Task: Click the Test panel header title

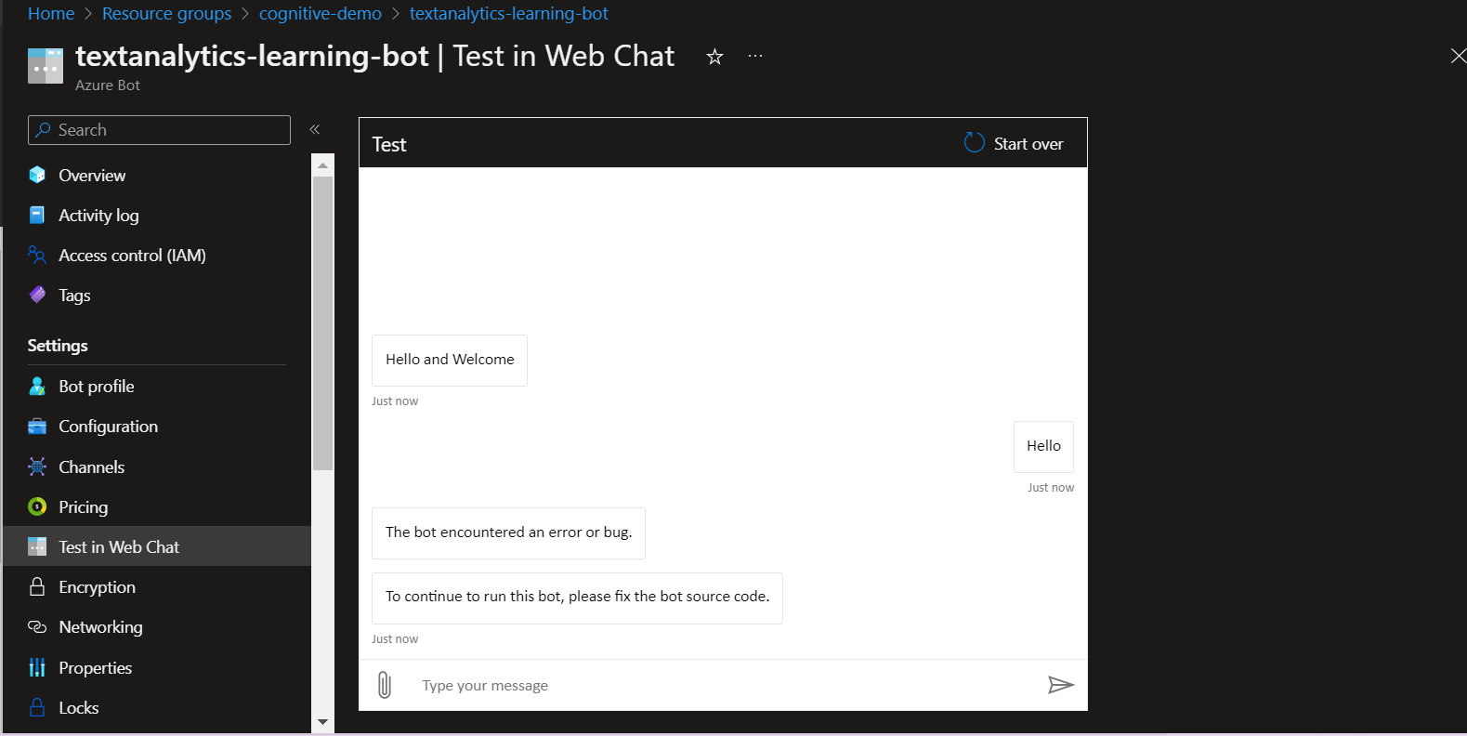Action: pos(389,144)
